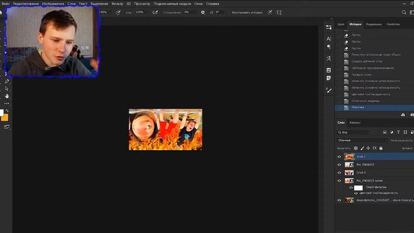414x233 pixels.
Task: Enable the Восстановить историю checkbox
Action: [229, 12]
